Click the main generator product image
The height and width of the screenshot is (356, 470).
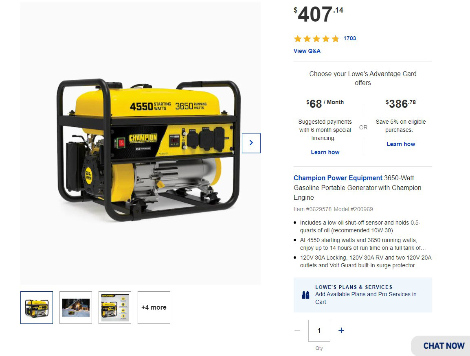[x=140, y=143]
